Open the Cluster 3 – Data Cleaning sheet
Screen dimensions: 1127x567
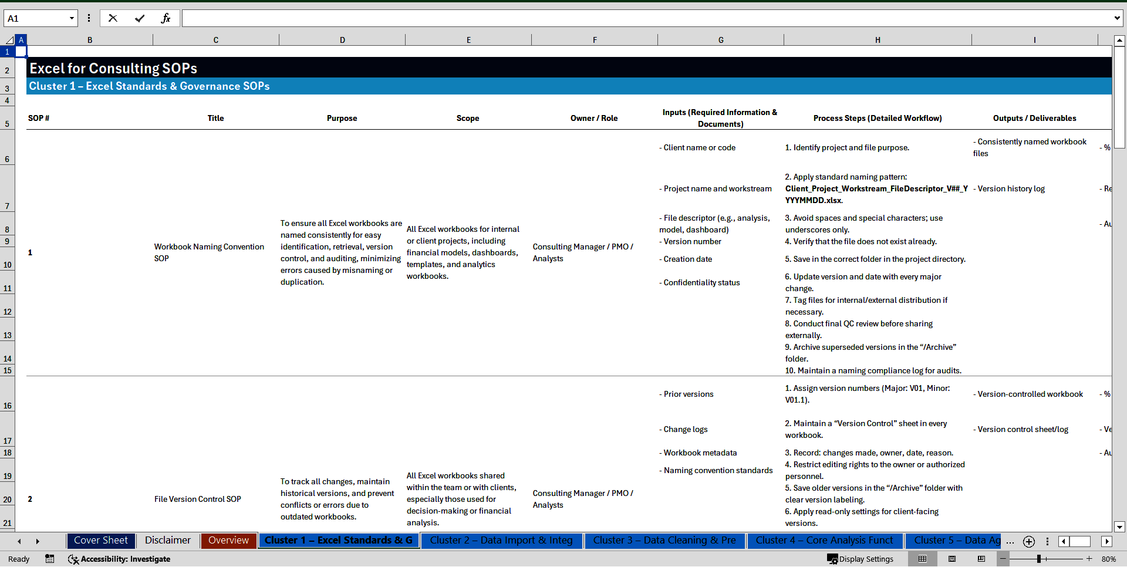664,540
